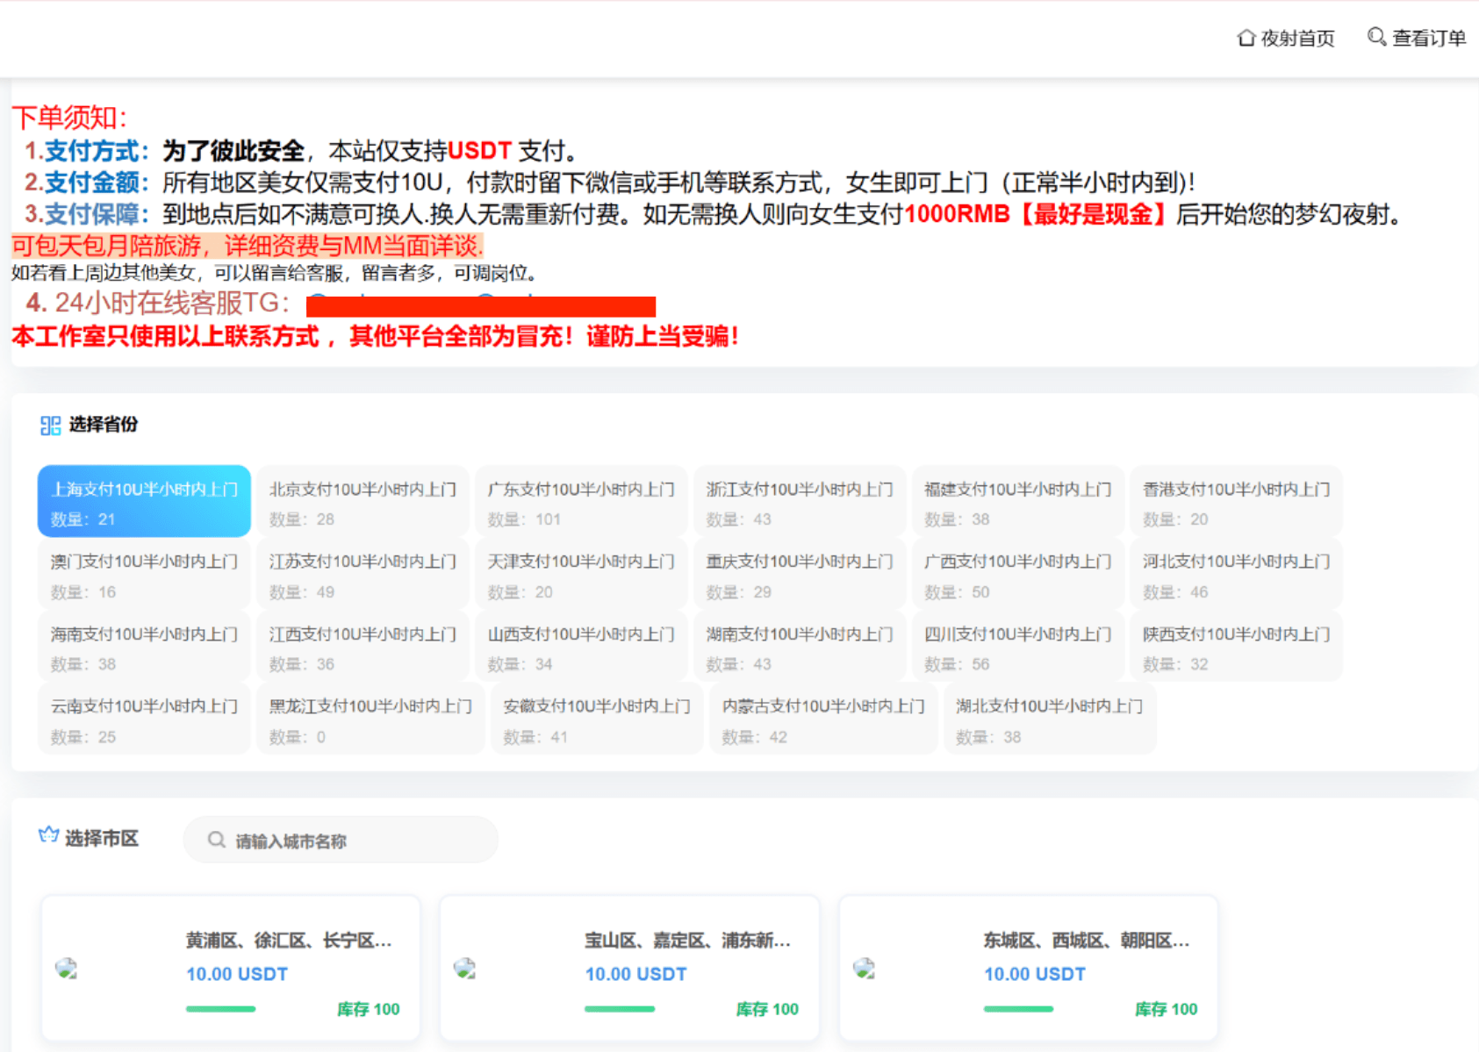Switch to the 北京 province tile
1479x1052 pixels.
[363, 502]
